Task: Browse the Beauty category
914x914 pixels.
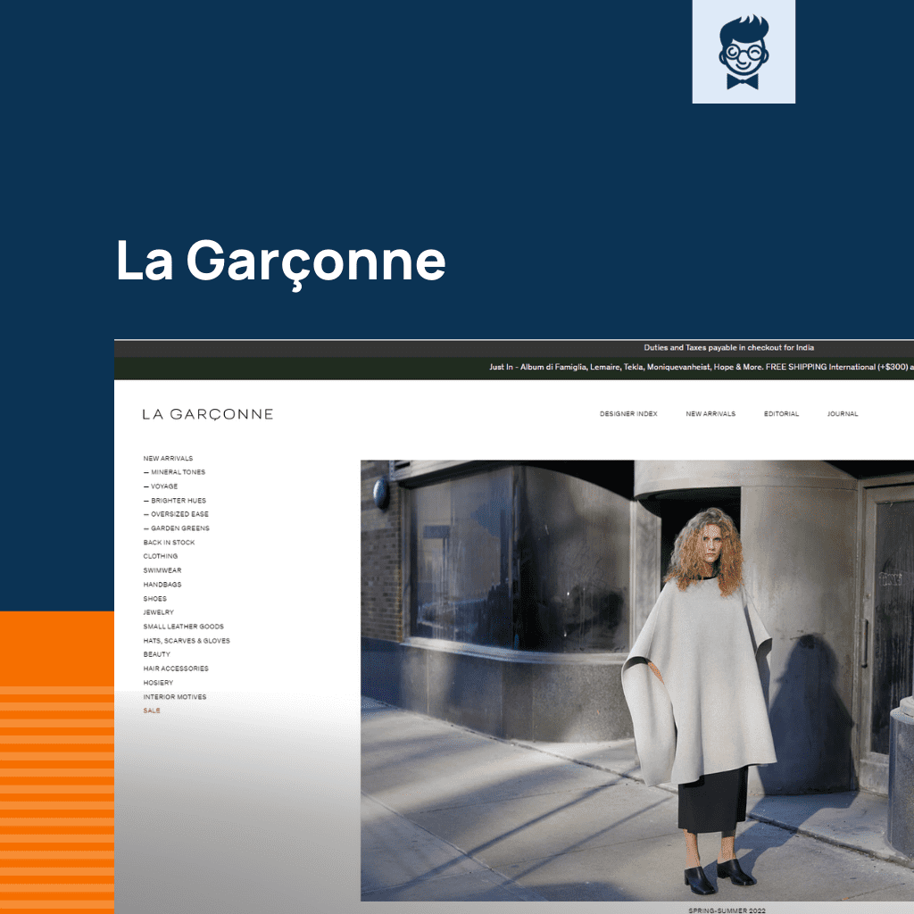Action: coord(157,654)
